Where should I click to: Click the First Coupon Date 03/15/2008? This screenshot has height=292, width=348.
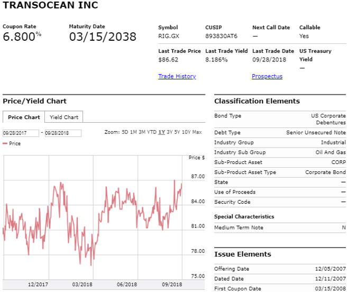pos(331,289)
